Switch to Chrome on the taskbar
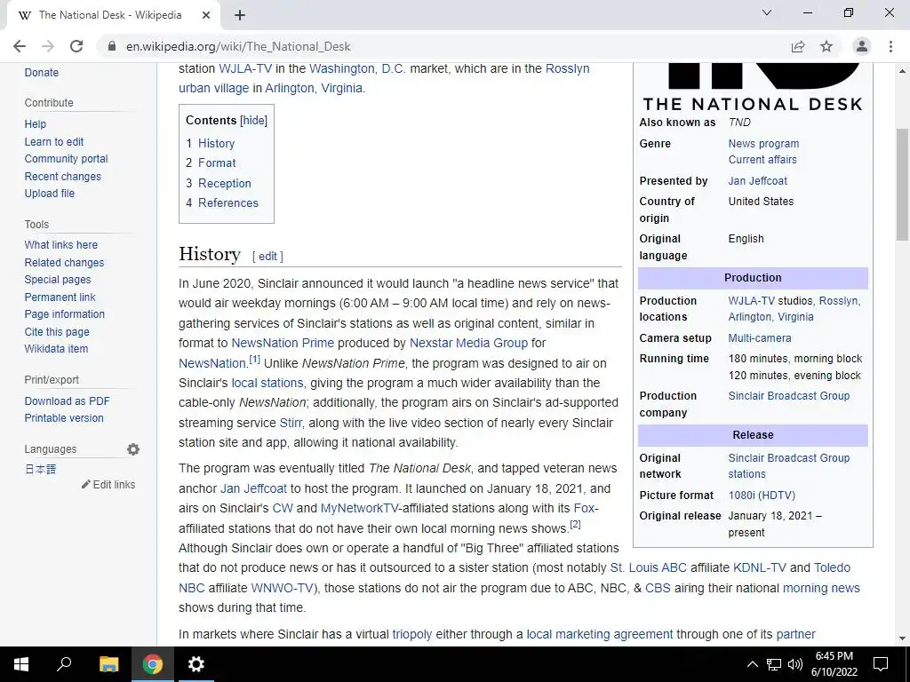 [x=153, y=664]
